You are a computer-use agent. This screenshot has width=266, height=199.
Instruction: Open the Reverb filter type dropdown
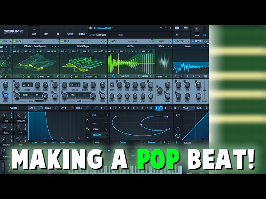[x=202, y=46]
